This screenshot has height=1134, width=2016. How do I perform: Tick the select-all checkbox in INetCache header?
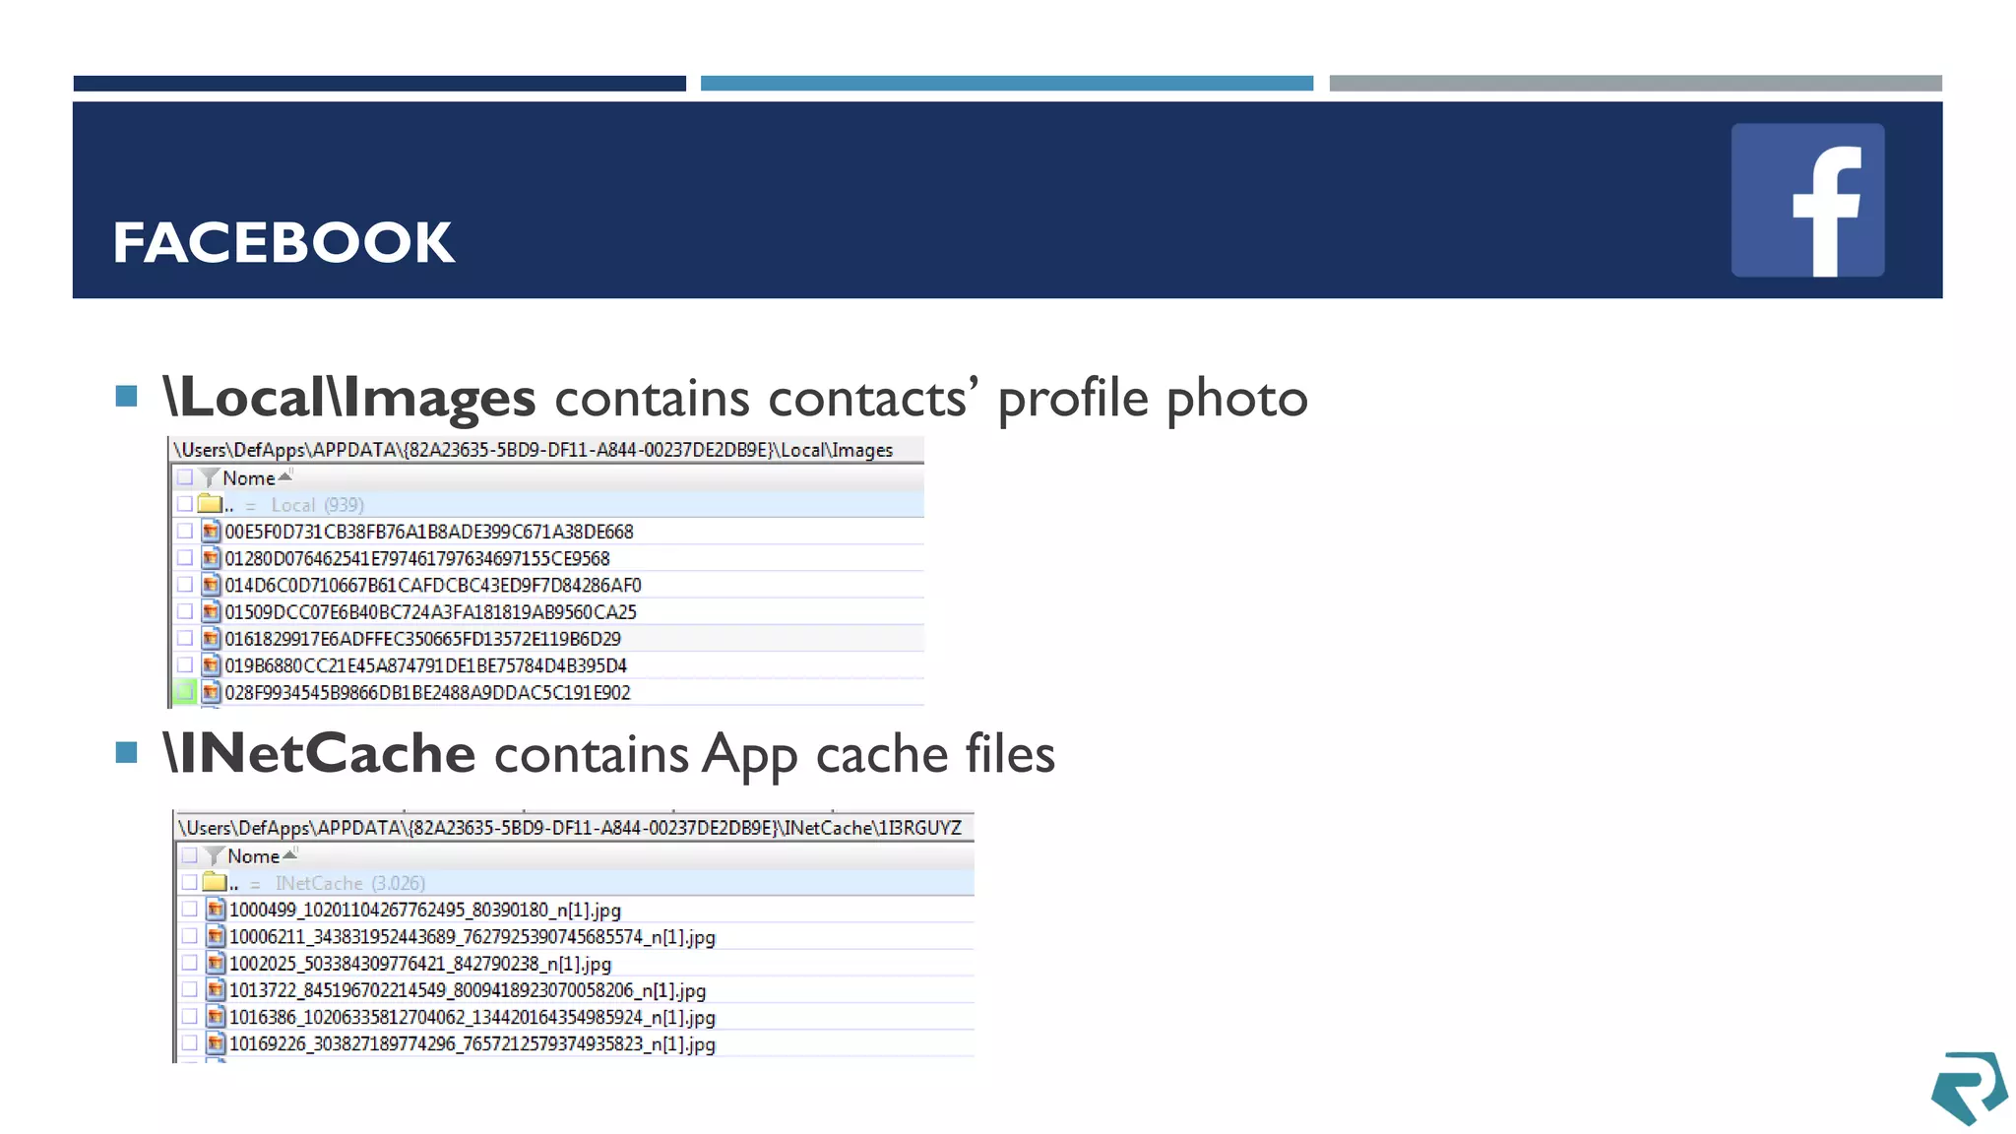(190, 855)
